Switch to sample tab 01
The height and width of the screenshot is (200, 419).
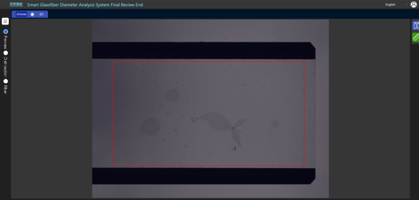click(41, 14)
